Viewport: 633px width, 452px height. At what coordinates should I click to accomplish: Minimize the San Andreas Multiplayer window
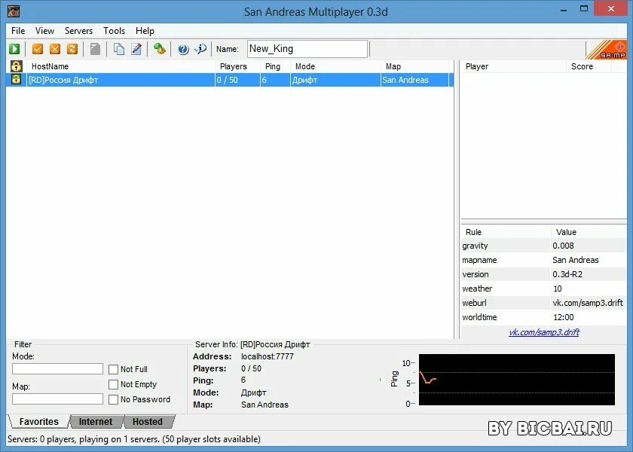563,9
